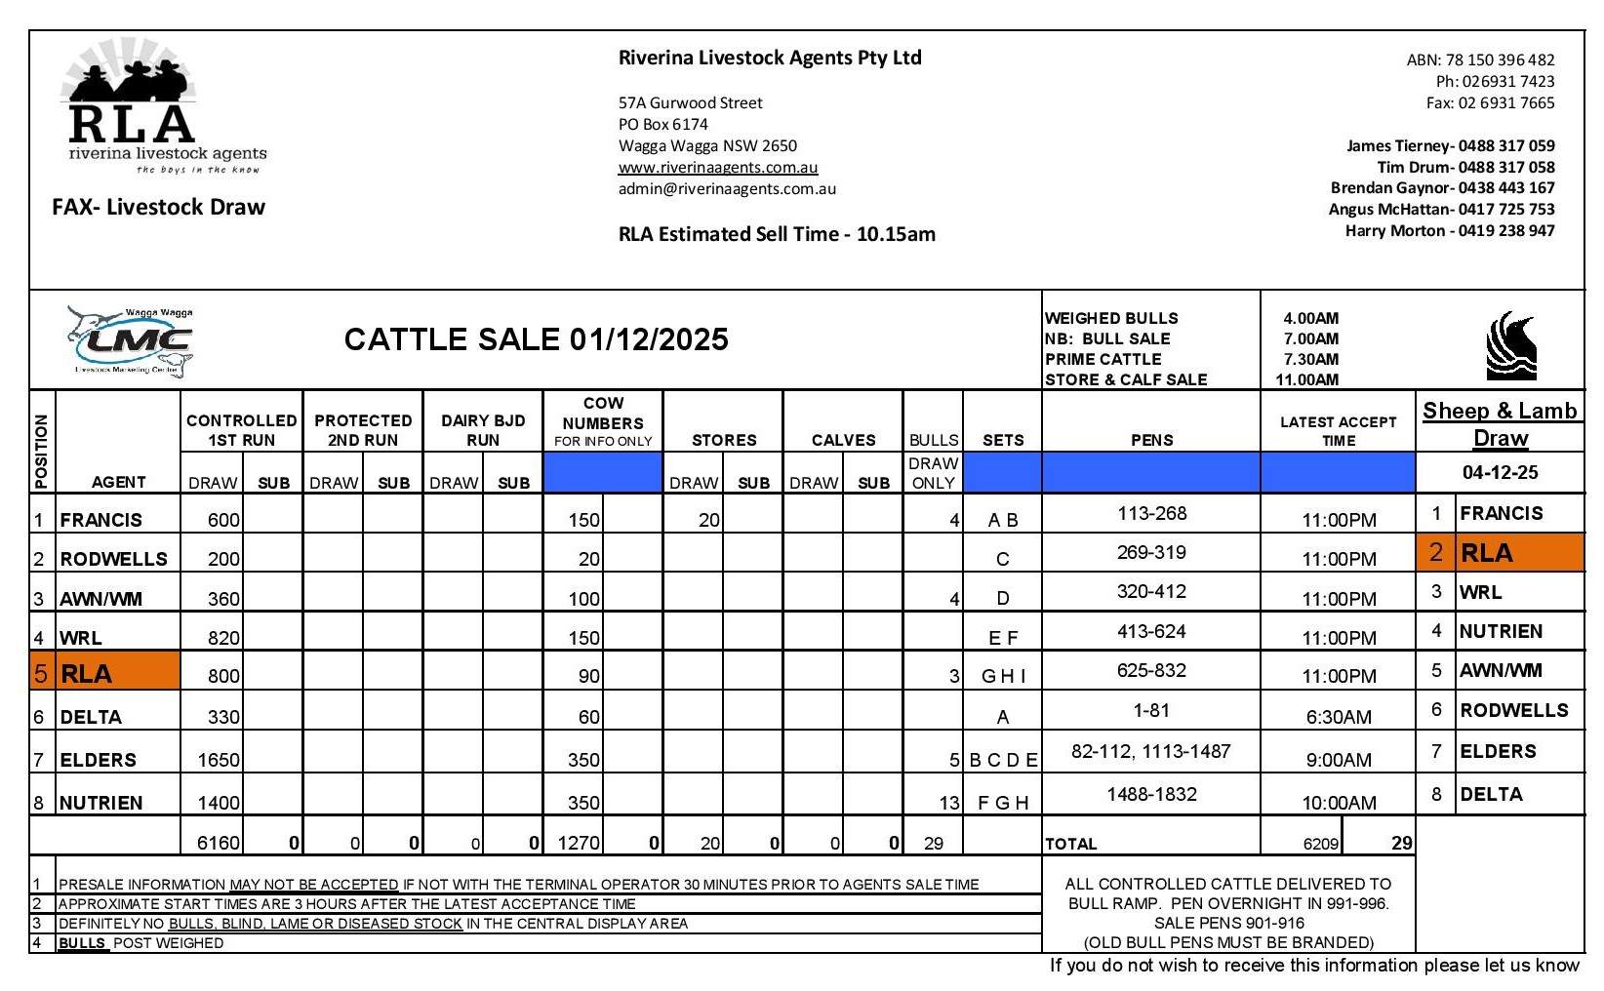Click the controlled draw total 6160
Image resolution: width=1604 pixels, height=991 pixels.
(x=218, y=843)
